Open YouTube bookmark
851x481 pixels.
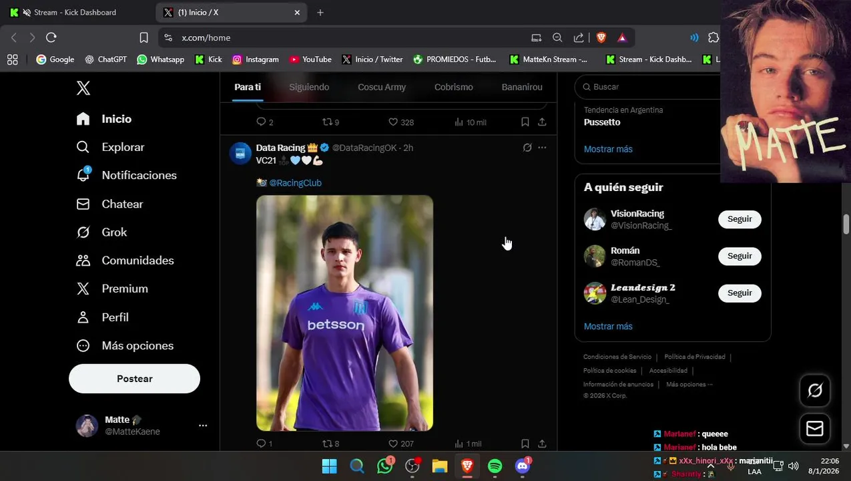pos(310,59)
